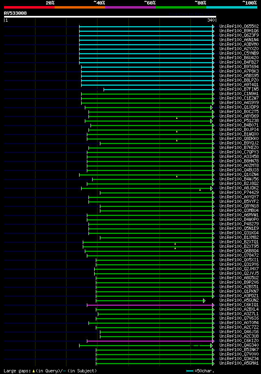Click the '=50char.' scale label
Image resolution: width=261 pixels, height=374 pixels.
[x=204, y=371]
